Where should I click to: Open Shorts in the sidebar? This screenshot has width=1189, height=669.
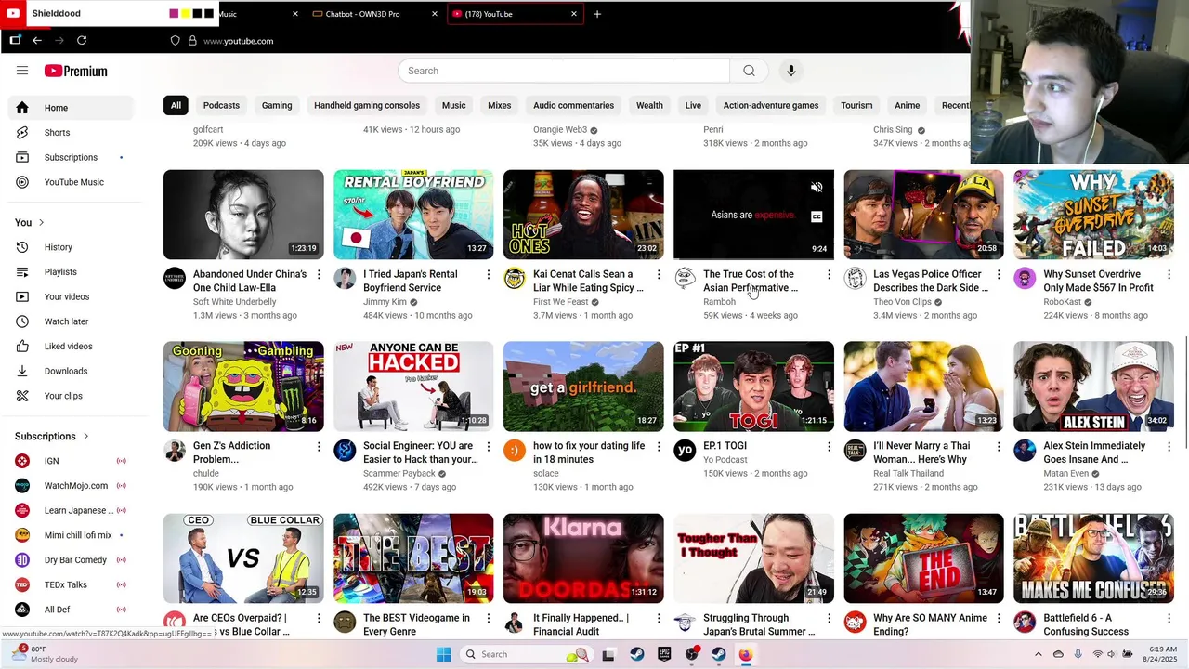coord(70,133)
